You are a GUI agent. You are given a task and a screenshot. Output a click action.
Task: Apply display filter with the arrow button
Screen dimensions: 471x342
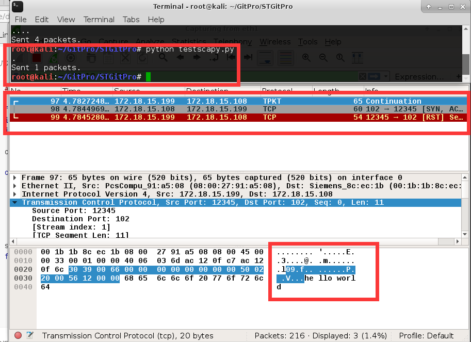pyautogui.click(x=375, y=77)
